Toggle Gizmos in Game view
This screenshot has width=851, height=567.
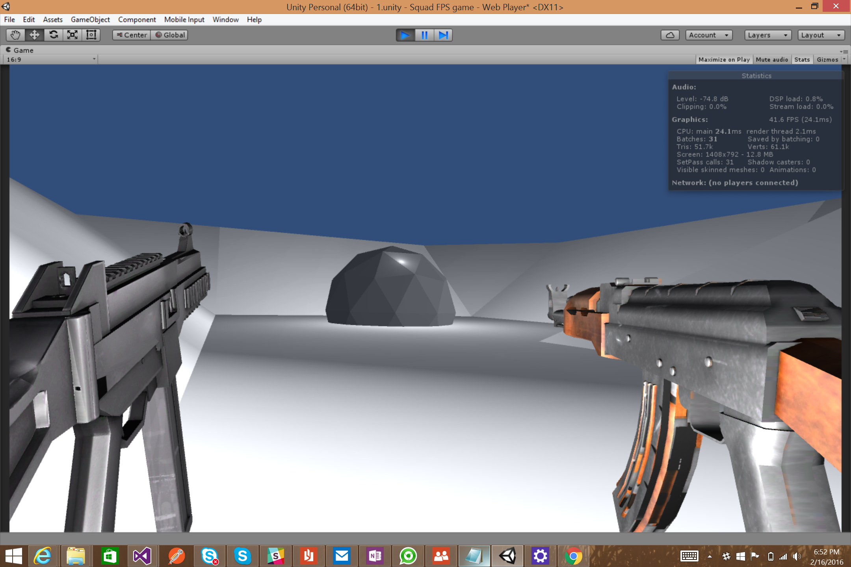(x=827, y=59)
